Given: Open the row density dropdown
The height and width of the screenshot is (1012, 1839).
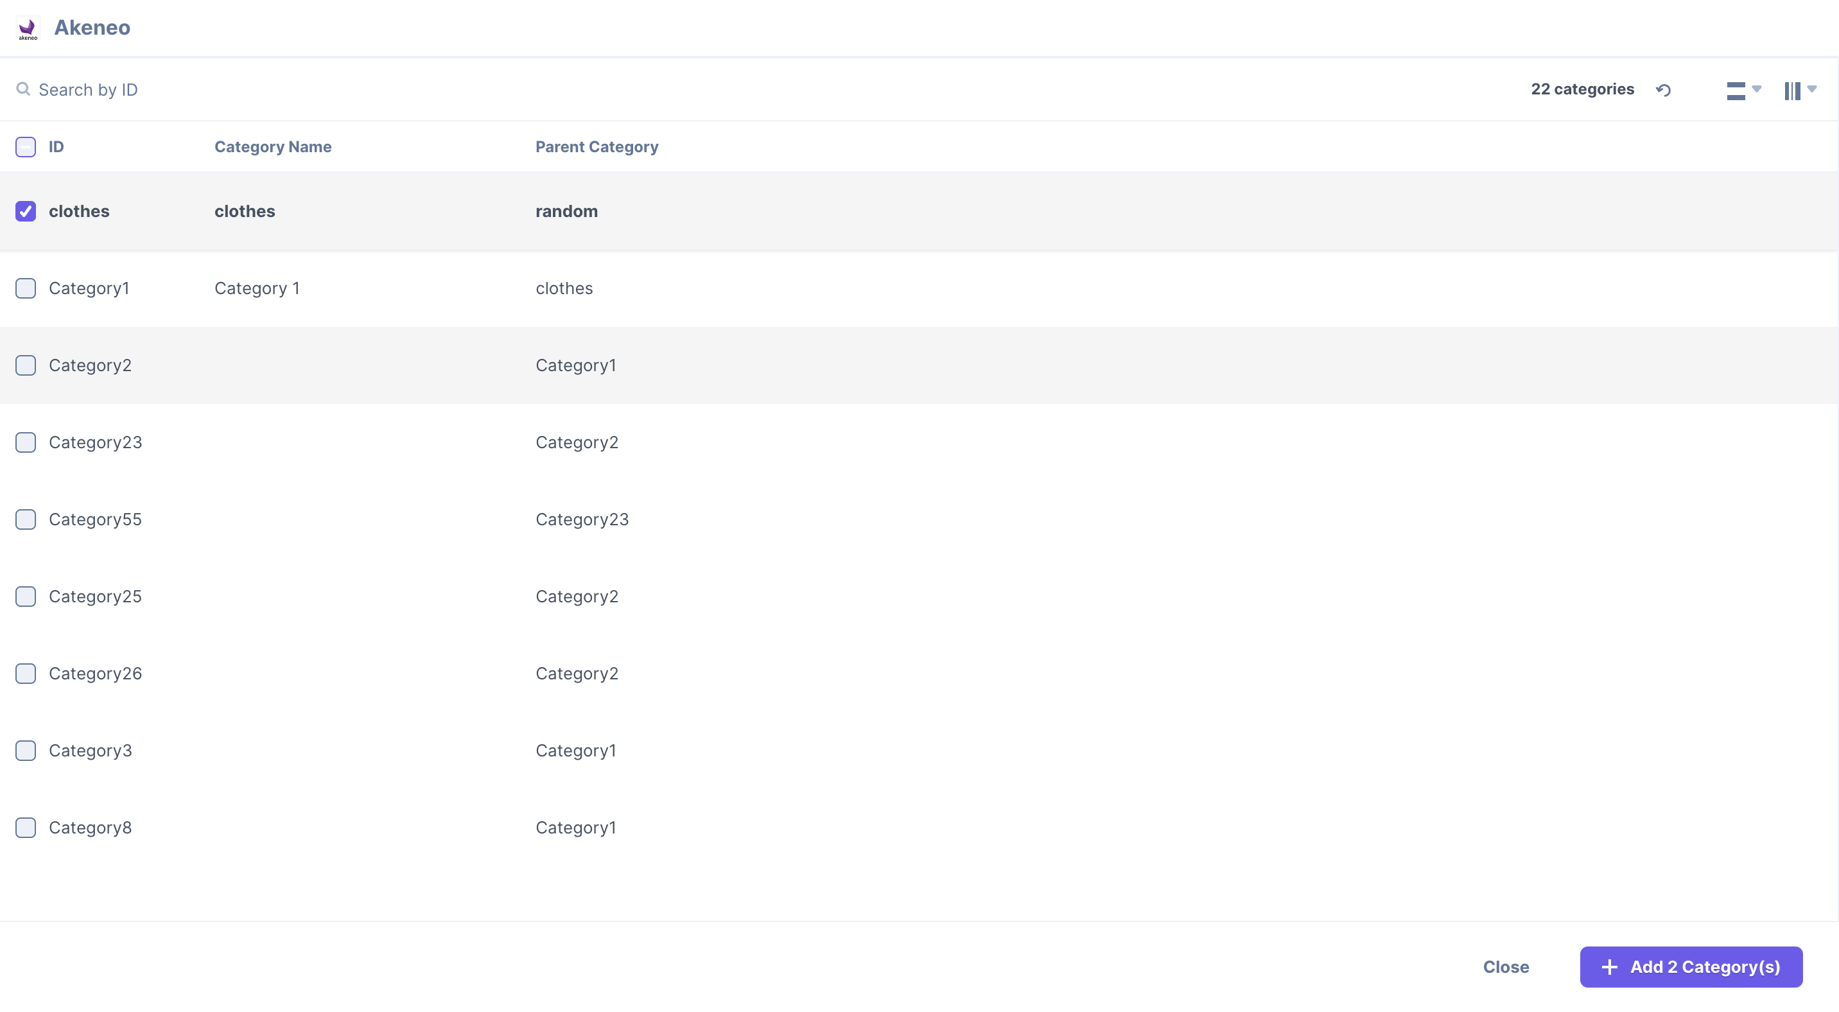Looking at the screenshot, I should pos(1744,90).
